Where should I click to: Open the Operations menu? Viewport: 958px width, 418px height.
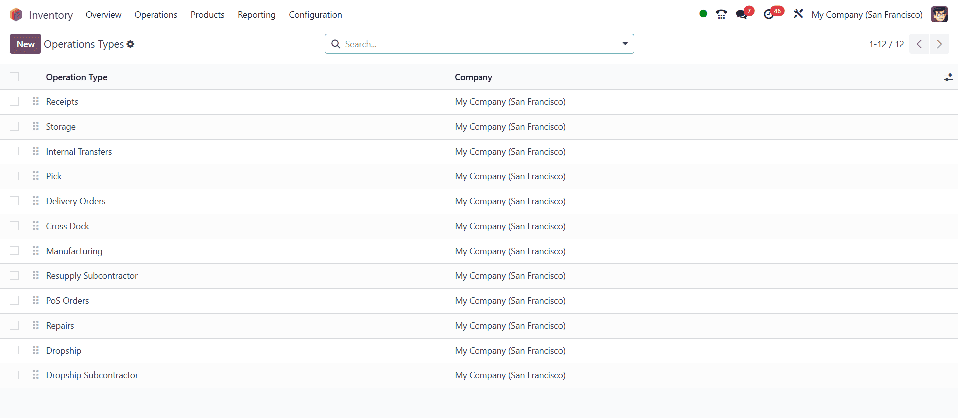[x=156, y=15]
